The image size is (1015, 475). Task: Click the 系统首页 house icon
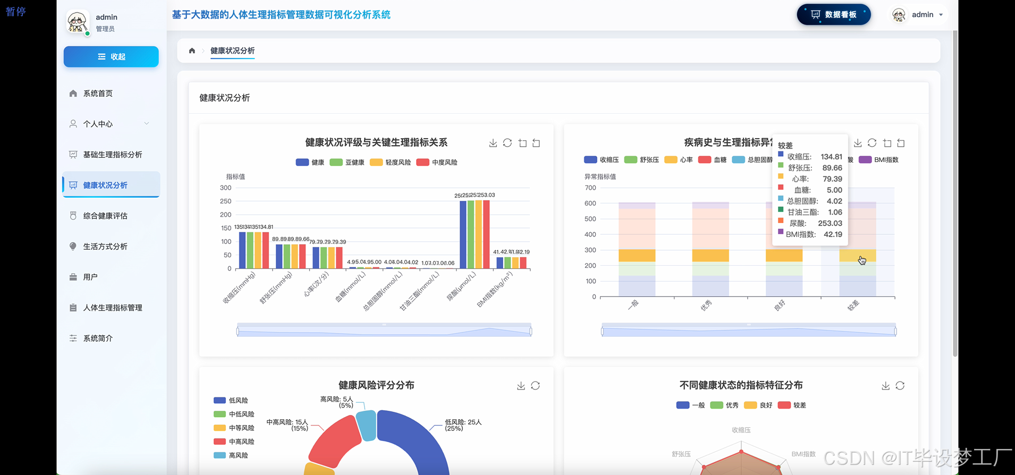tap(73, 94)
